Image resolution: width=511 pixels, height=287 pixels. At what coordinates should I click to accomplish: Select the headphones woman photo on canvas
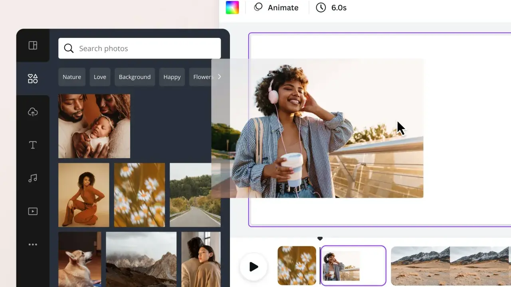click(x=317, y=128)
